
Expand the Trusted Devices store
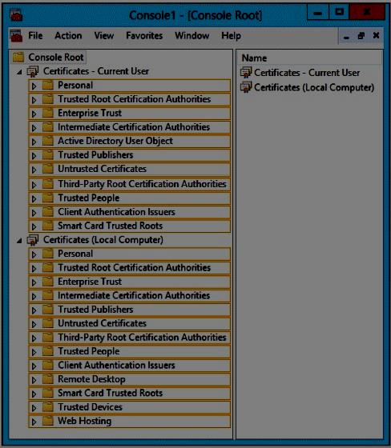[34, 408]
